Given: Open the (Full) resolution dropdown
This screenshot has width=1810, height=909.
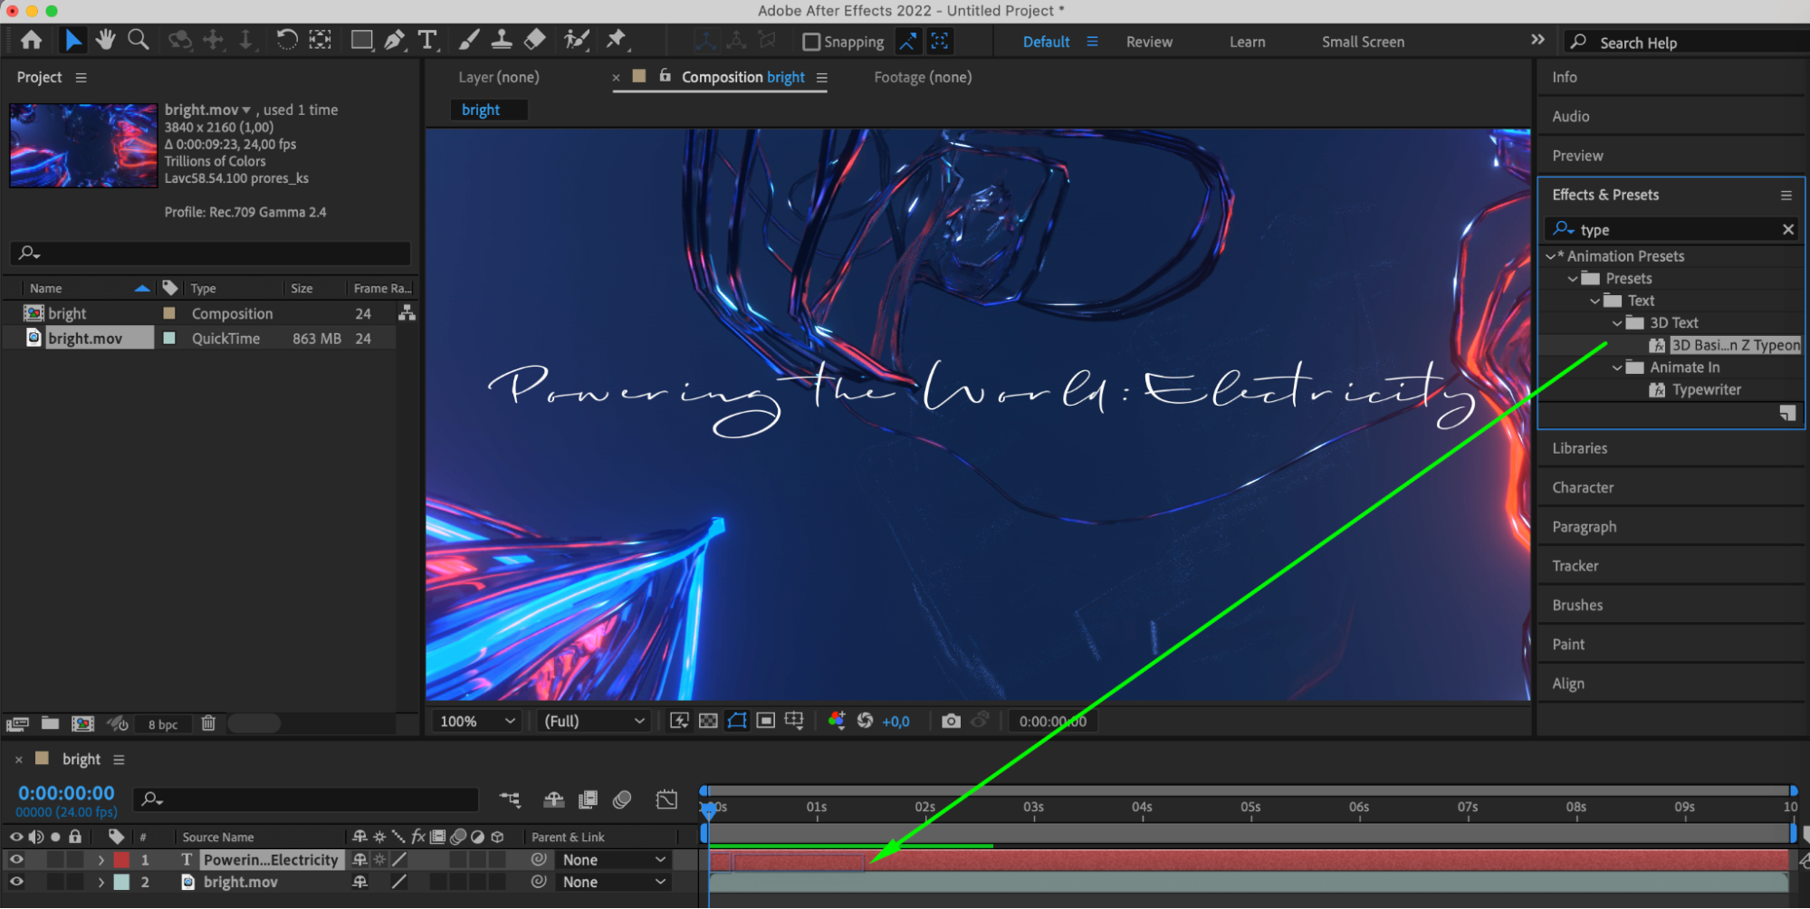Looking at the screenshot, I should 593,721.
